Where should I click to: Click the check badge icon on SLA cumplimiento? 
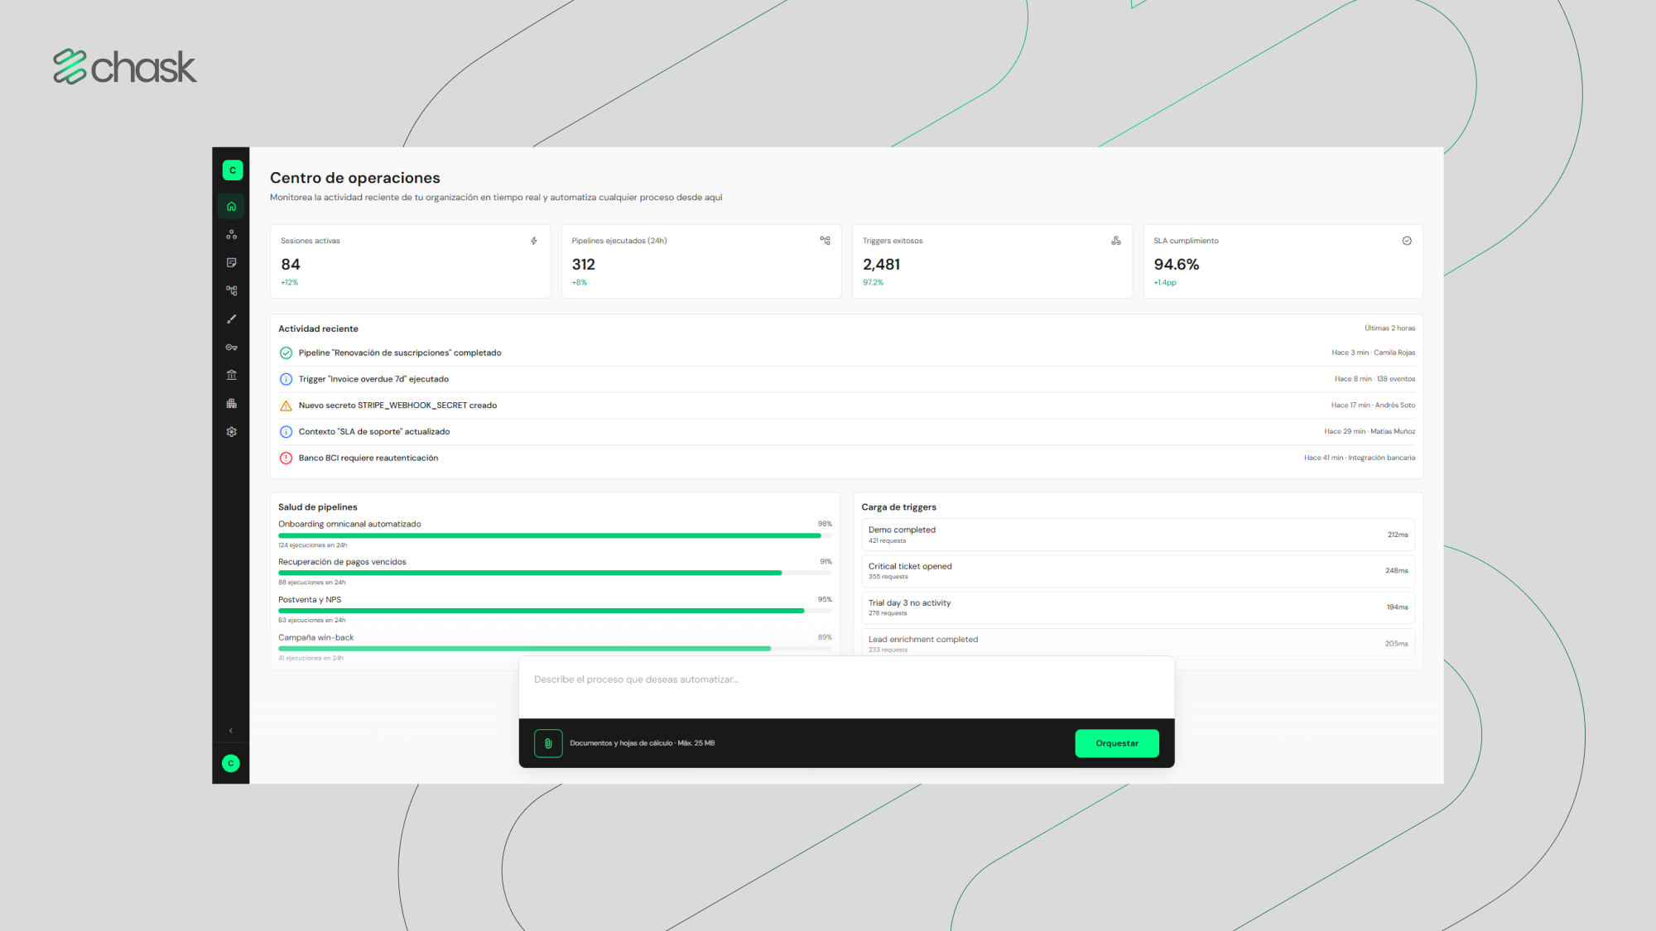pyautogui.click(x=1407, y=241)
